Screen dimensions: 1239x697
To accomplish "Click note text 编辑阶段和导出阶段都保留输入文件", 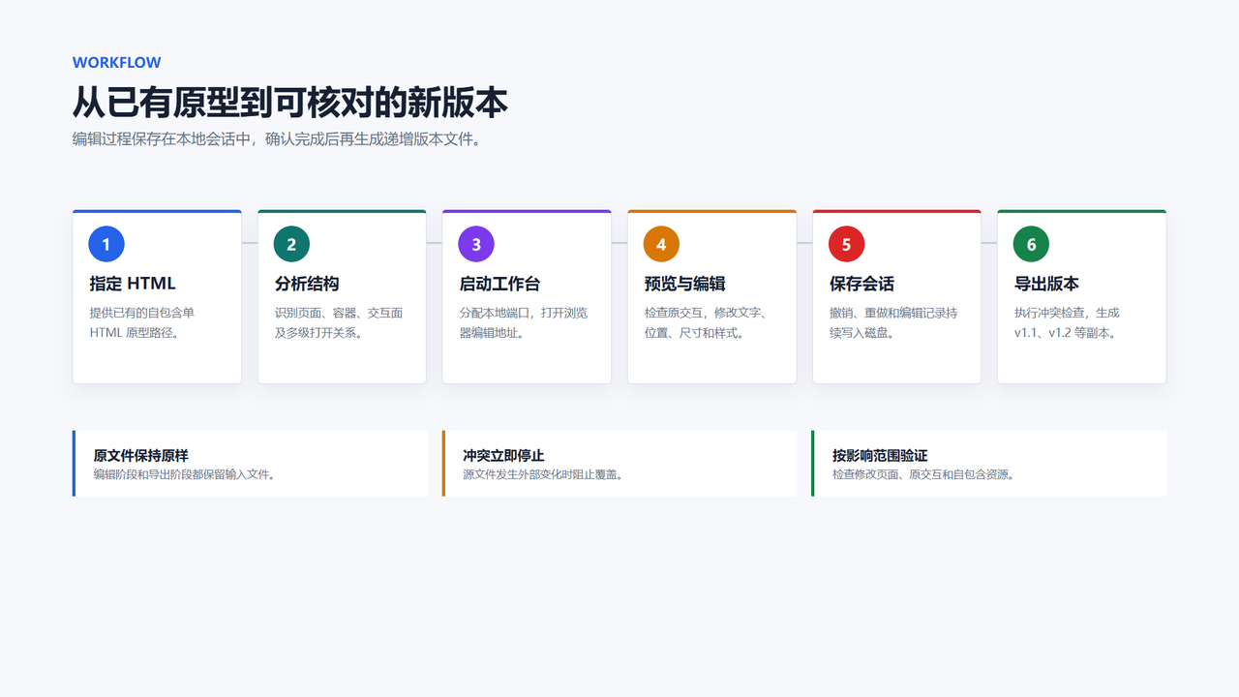I will tap(184, 474).
